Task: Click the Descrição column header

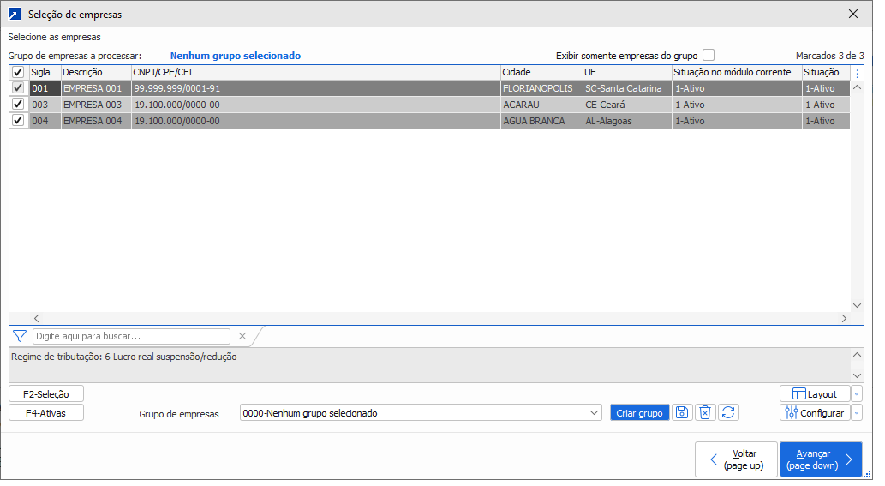Action: pyautogui.click(x=94, y=73)
